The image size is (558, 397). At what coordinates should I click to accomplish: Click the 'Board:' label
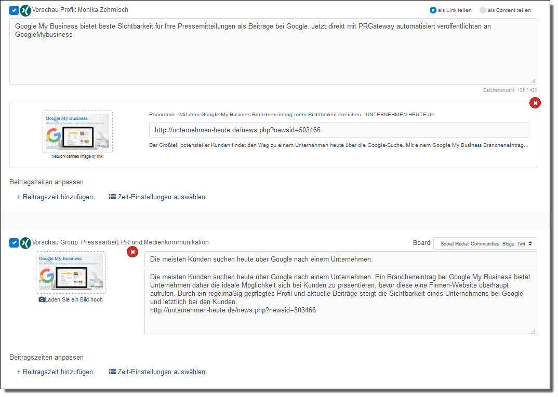click(422, 243)
